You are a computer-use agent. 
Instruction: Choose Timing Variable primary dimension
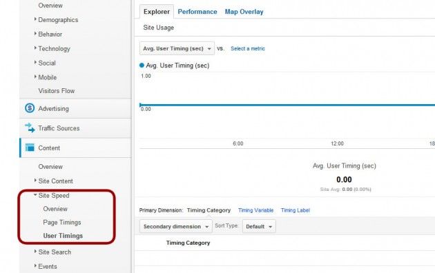click(255, 210)
